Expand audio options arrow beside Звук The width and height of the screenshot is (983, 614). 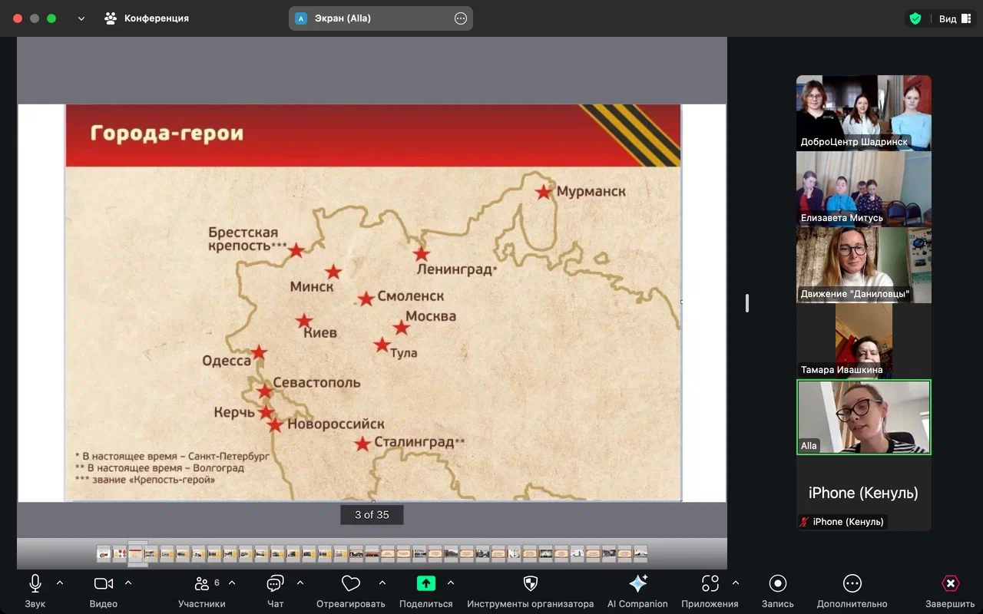[60, 583]
